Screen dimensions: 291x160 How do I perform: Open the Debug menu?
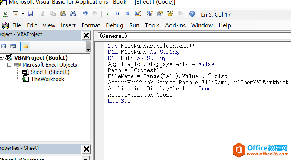(x=114, y=25)
